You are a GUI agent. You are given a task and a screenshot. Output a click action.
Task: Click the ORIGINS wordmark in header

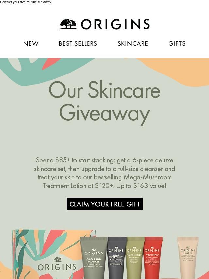tap(115, 24)
